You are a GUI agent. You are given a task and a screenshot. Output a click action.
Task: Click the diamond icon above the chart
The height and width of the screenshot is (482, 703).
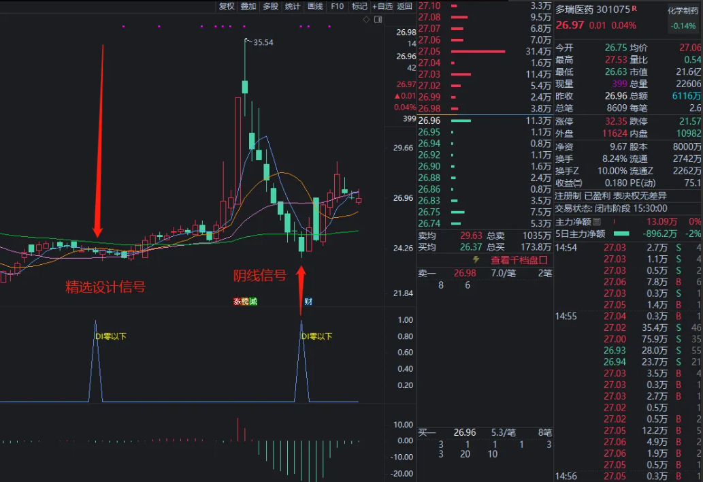click(x=366, y=20)
